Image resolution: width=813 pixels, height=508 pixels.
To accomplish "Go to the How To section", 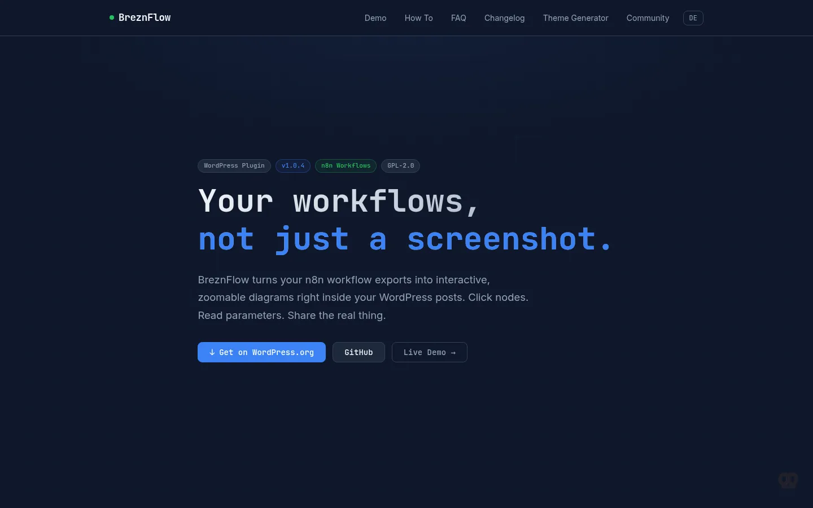I will point(419,18).
